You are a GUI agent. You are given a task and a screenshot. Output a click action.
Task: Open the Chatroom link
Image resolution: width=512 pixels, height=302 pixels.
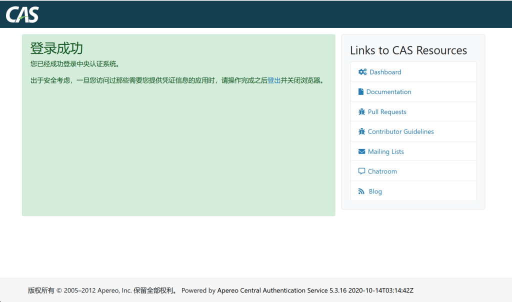pyautogui.click(x=382, y=171)
